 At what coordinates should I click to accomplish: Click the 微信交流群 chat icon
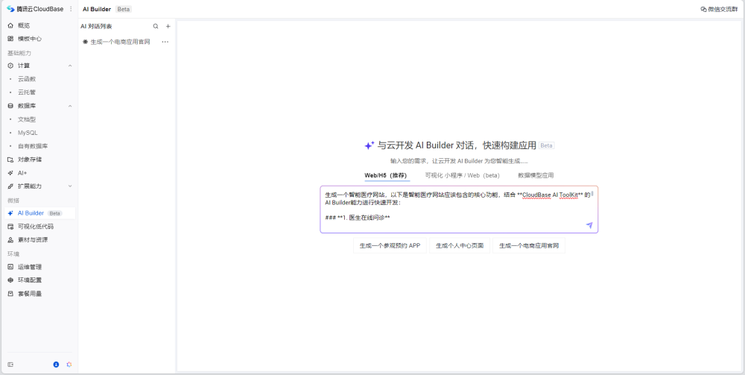pyautogui.click(x=703, y=9)
